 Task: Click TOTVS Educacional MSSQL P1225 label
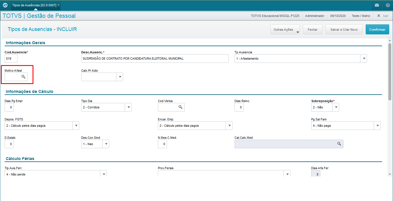click(x=275, y=16)
